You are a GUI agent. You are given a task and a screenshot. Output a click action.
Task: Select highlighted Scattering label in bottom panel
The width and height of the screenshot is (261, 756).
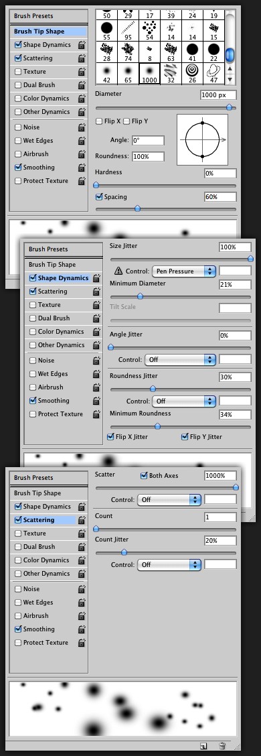coord(39,520)
